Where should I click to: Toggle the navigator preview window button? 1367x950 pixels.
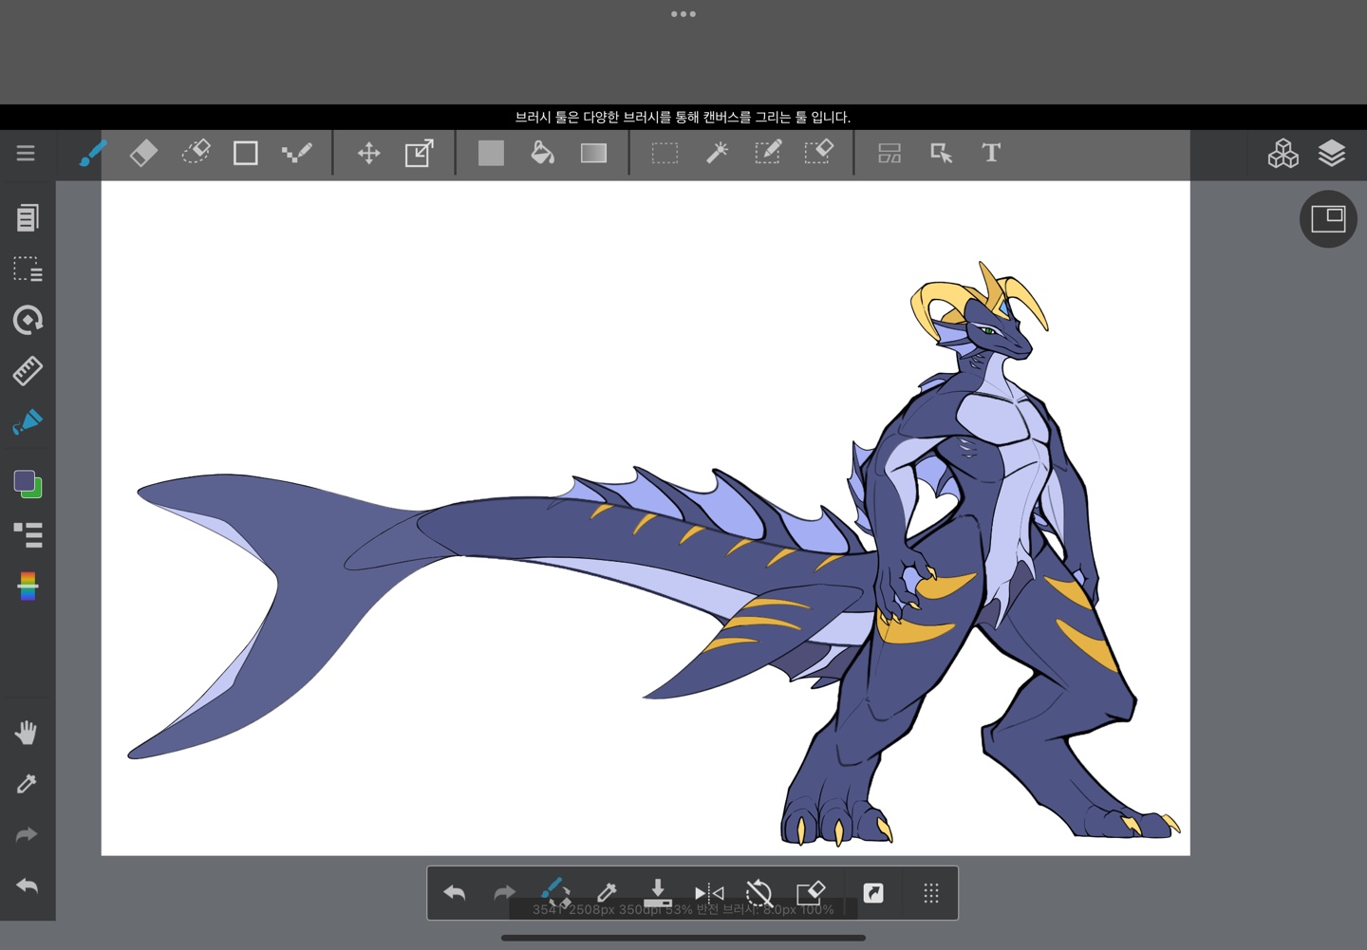(x=1328, y=219)
